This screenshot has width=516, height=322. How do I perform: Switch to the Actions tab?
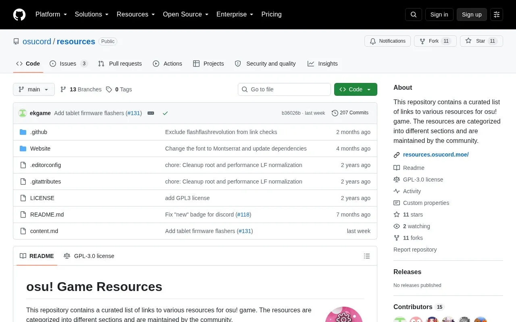tap(167, 64)
